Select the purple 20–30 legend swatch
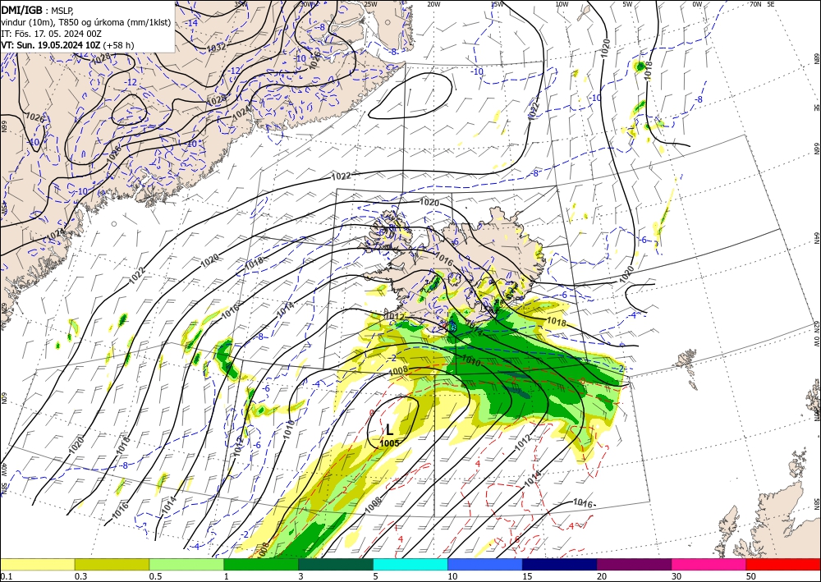The height and width of the screenshot is (582, 821). [634, 564]
